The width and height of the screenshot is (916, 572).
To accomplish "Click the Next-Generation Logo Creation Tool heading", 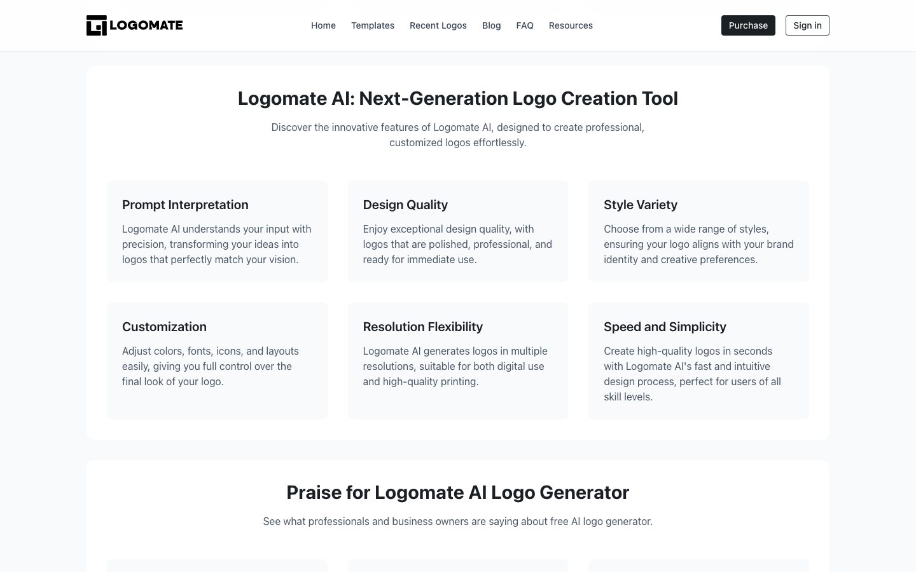I will [x=457, y=99].
